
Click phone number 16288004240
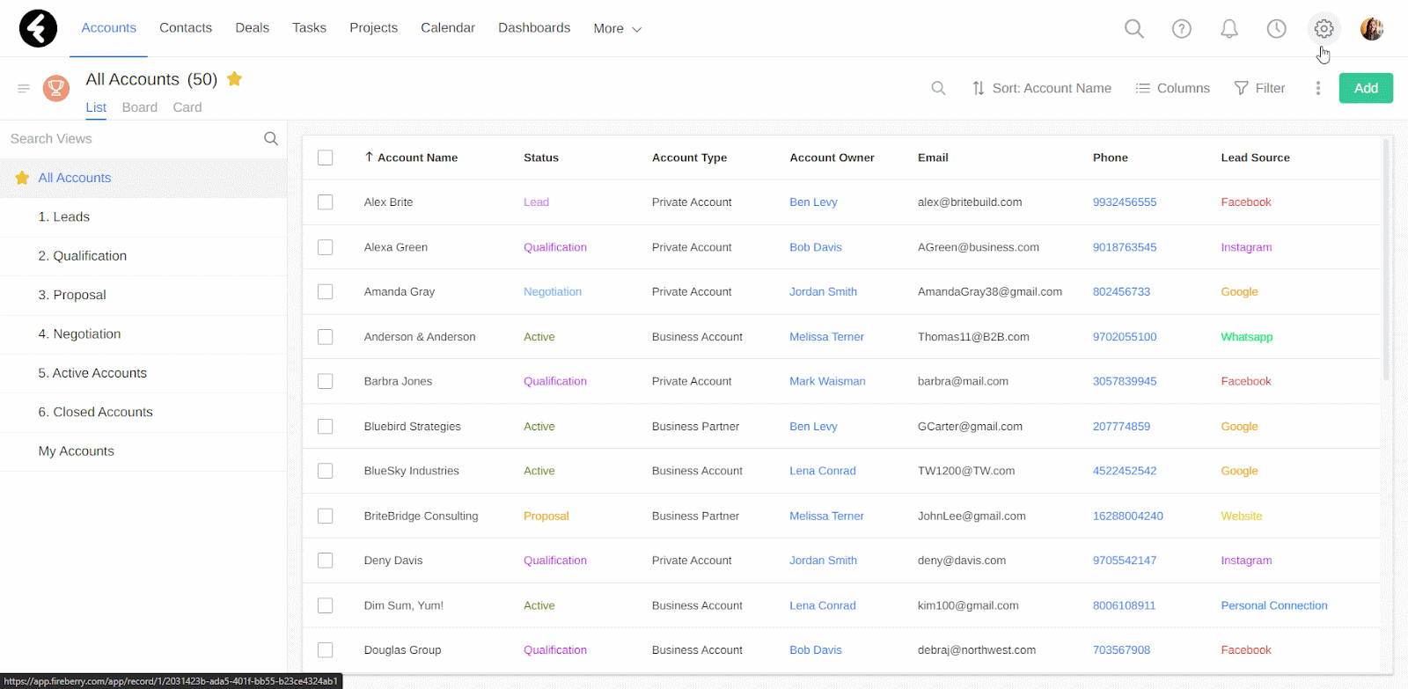click(x=1127, y=516)
